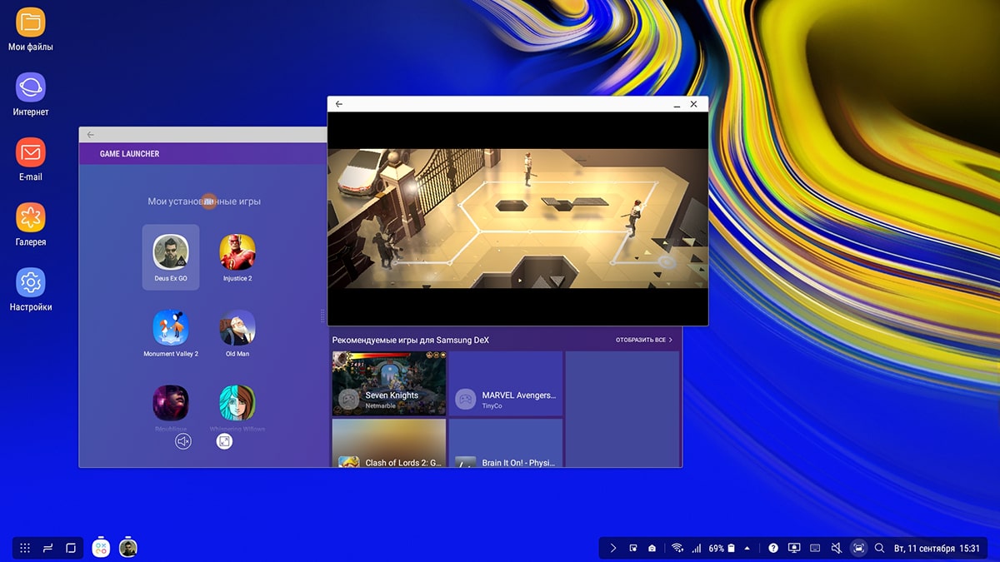Start Monument Valley 2 game

tap(171, 330)
